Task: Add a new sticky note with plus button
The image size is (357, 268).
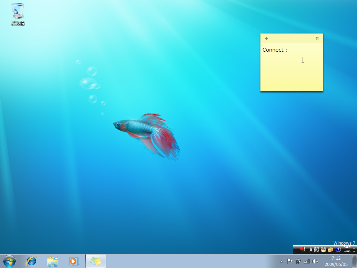Action: click(x=266, y=38)
